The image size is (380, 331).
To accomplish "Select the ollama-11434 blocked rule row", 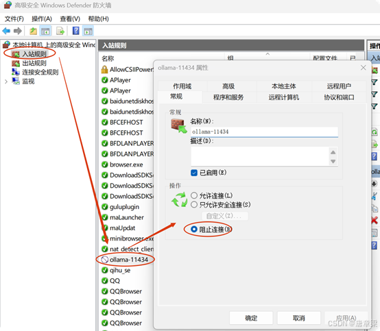I will pos(129,260).
